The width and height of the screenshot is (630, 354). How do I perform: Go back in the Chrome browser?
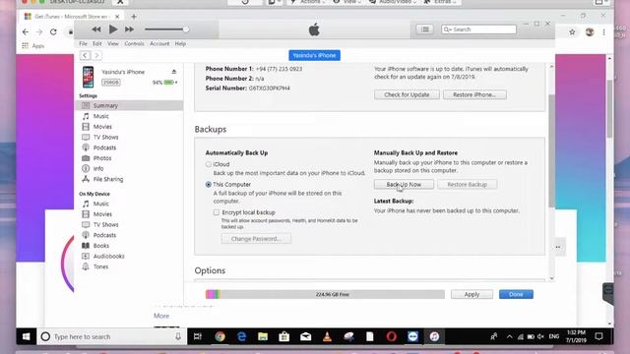click(26, 31)
